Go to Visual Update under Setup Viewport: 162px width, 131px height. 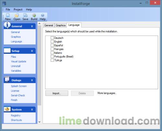click(18, 61)
